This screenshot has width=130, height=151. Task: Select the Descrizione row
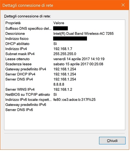coord(65,34)
